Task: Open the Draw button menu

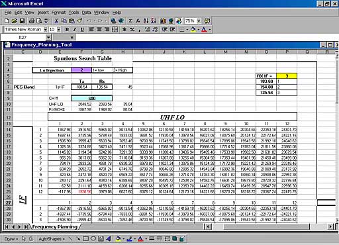Action: click(11, 239)
